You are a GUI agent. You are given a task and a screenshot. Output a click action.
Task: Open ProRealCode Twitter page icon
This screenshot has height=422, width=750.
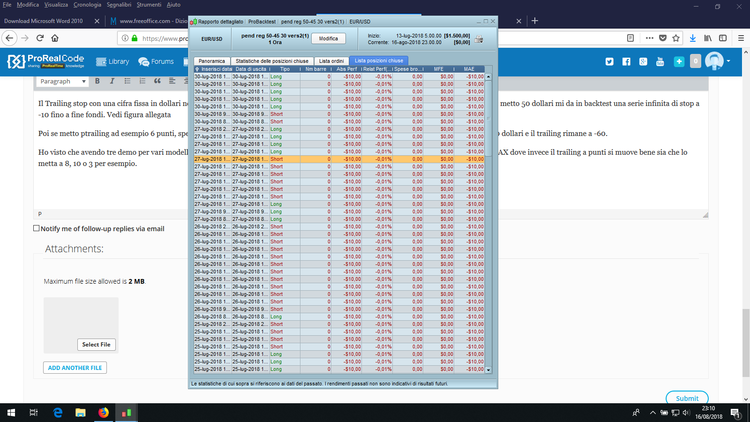[609, 61]
